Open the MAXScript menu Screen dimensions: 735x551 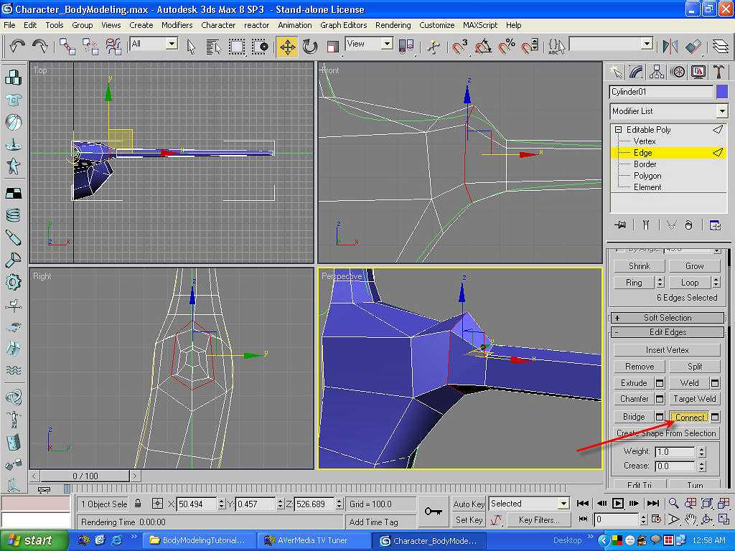point(480,25)
